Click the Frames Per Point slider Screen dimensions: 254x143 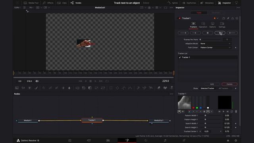point(210,40)
